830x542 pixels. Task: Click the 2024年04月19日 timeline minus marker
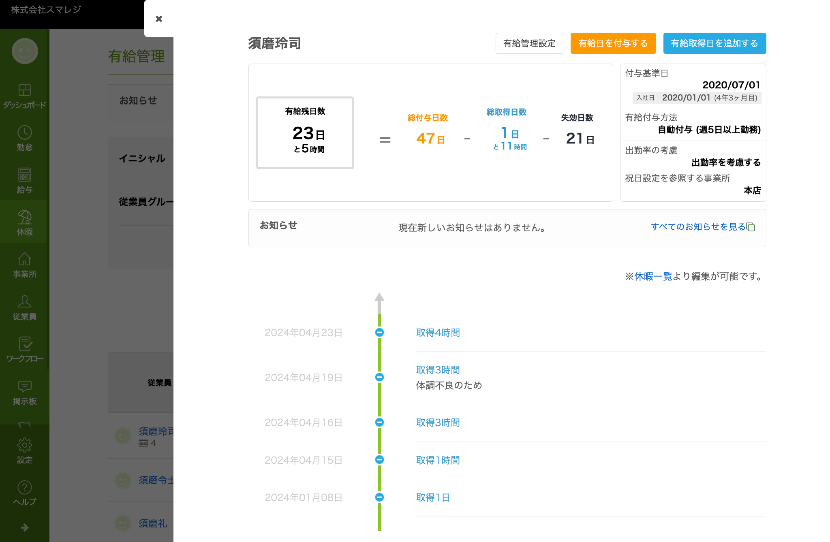tap(379, 377)
